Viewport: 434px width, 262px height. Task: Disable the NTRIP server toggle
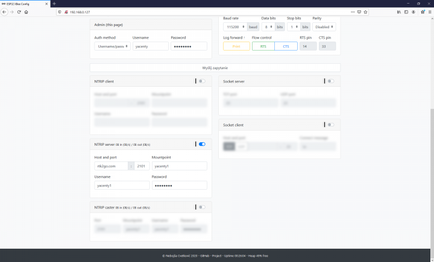pos(201,144)
